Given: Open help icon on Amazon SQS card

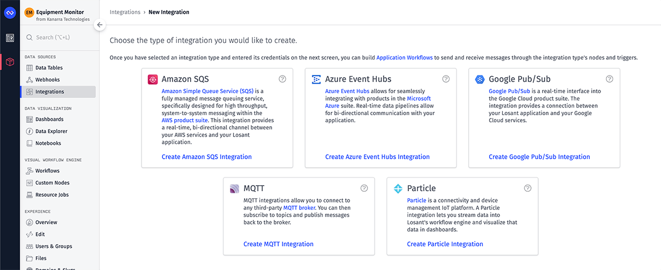Looking at the screenshot, I should click(x=283, y=79).
